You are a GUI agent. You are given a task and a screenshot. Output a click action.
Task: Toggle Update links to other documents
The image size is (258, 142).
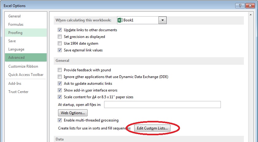point(60,30)
